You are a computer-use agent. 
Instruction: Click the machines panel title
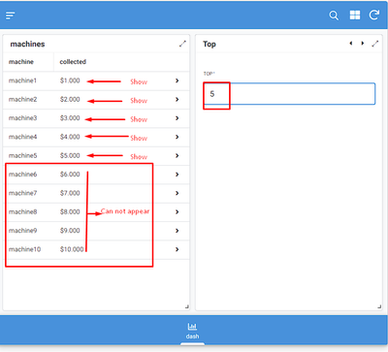[x=27, y=44]
